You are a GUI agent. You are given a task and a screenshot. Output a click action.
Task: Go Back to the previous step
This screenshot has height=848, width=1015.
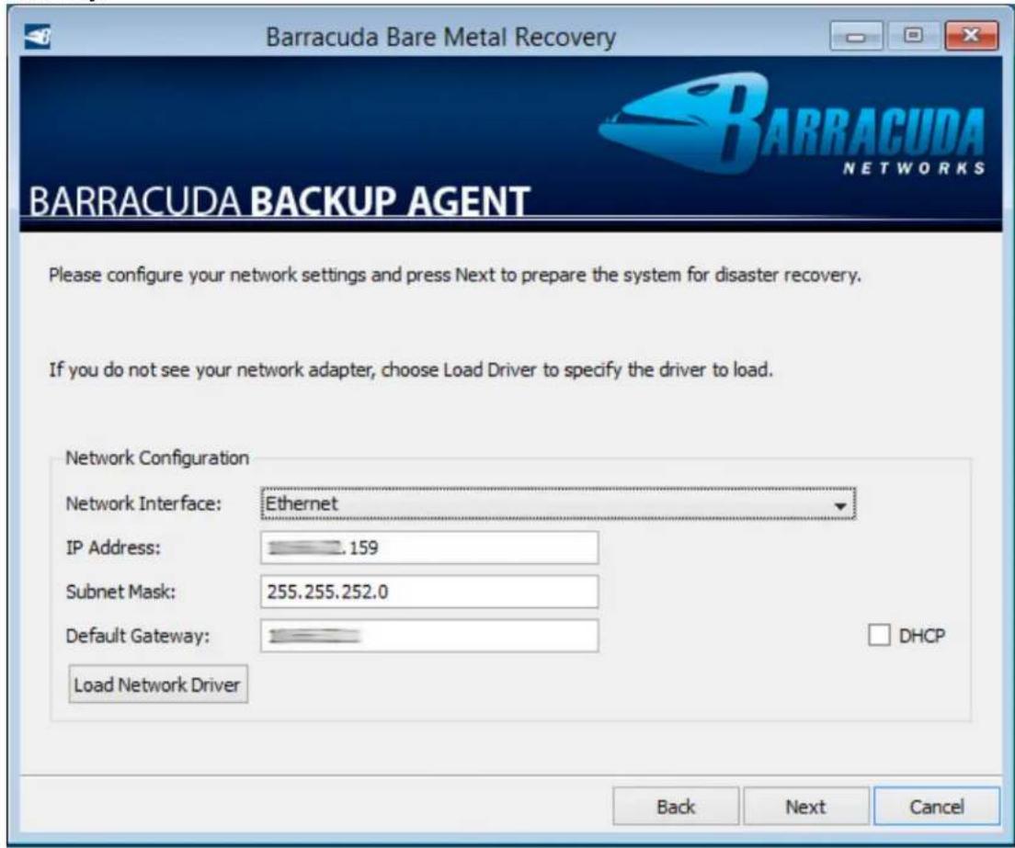coord(676,807)
